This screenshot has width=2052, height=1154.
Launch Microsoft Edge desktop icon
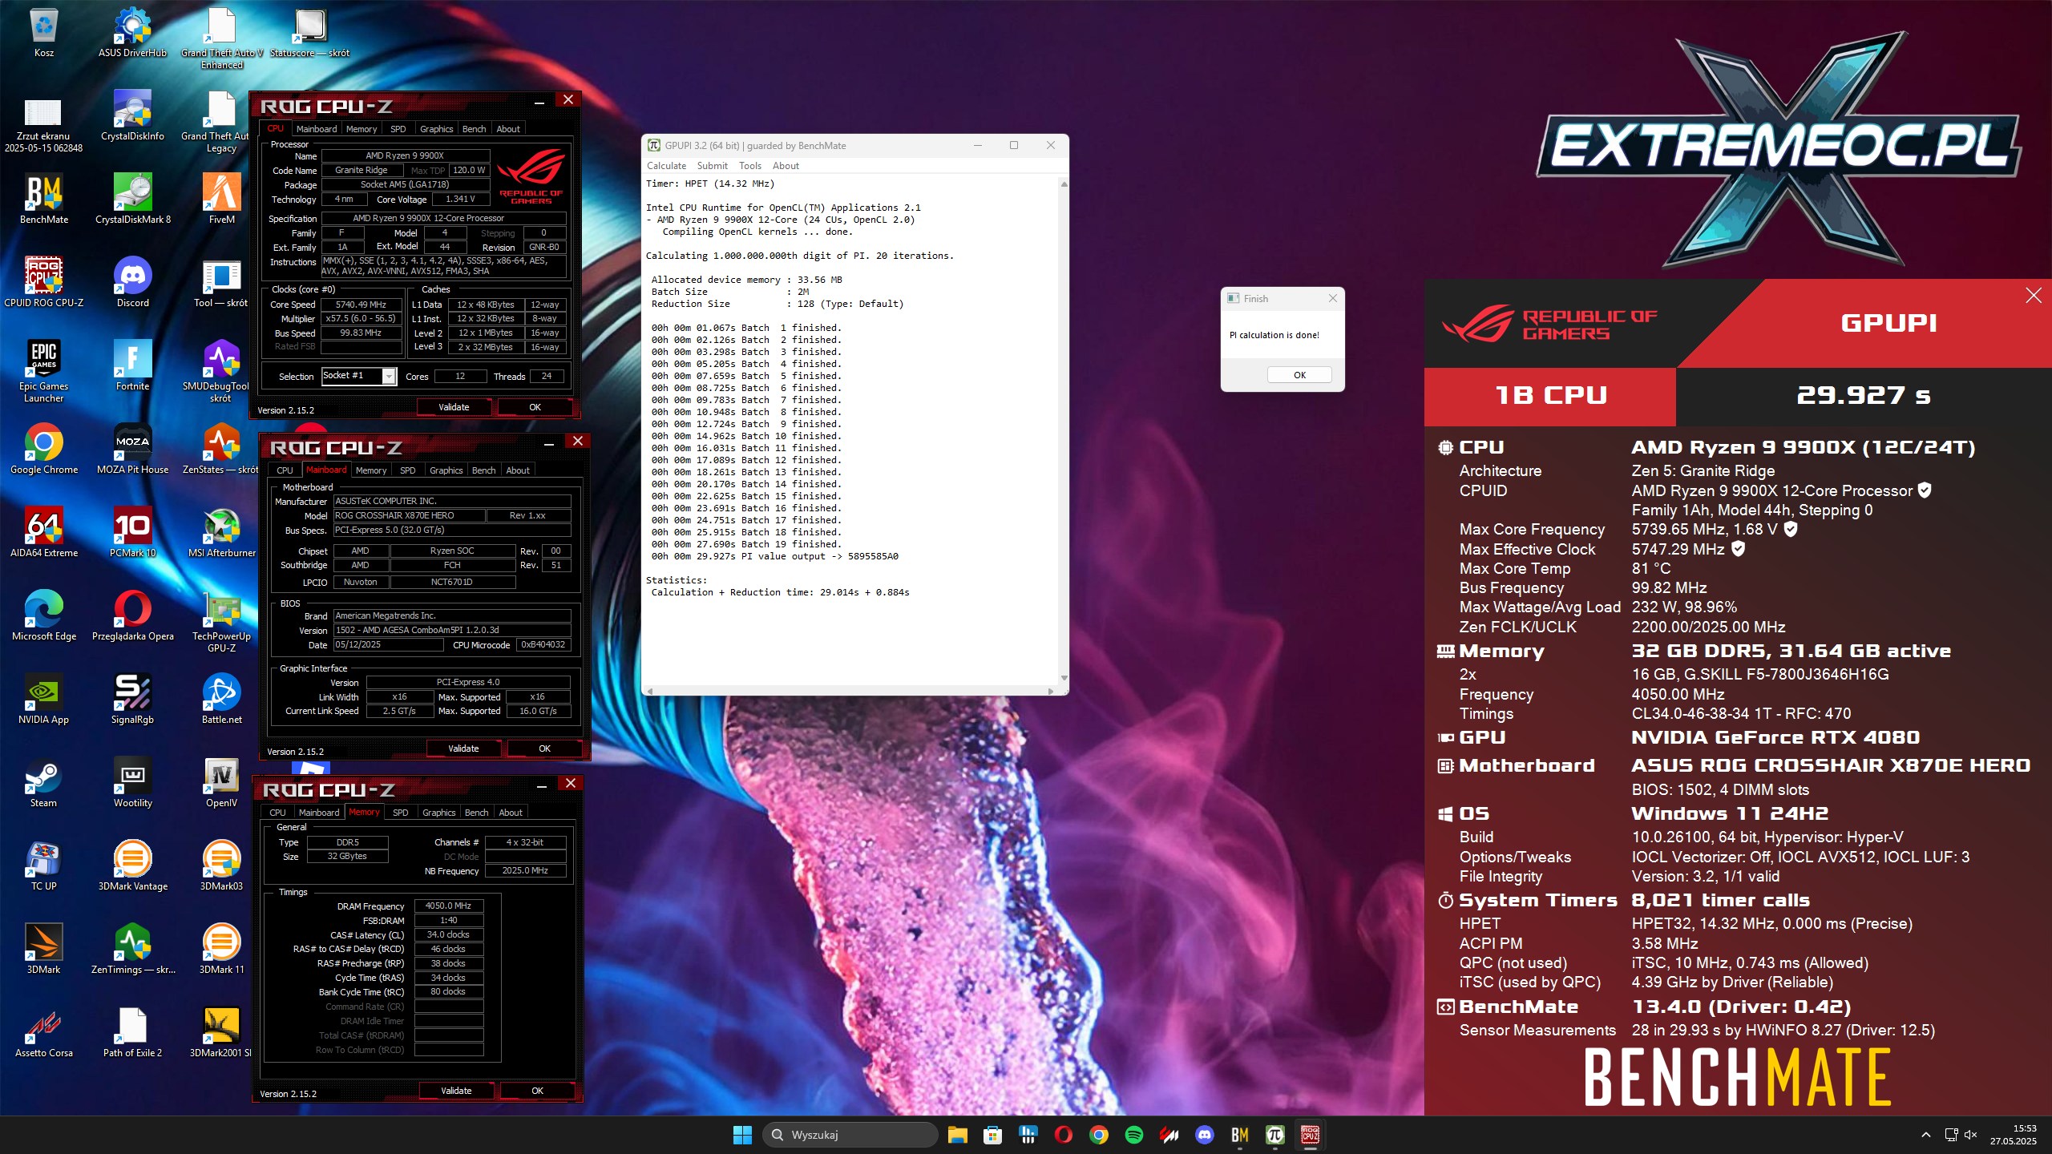tap(44, 616)
